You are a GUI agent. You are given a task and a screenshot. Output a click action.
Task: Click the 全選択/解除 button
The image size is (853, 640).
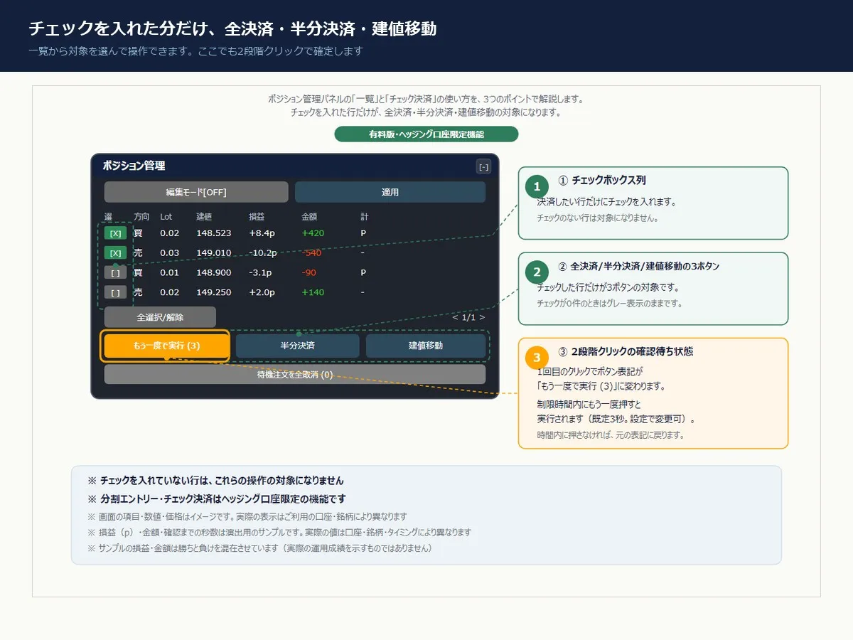point(160,317)
